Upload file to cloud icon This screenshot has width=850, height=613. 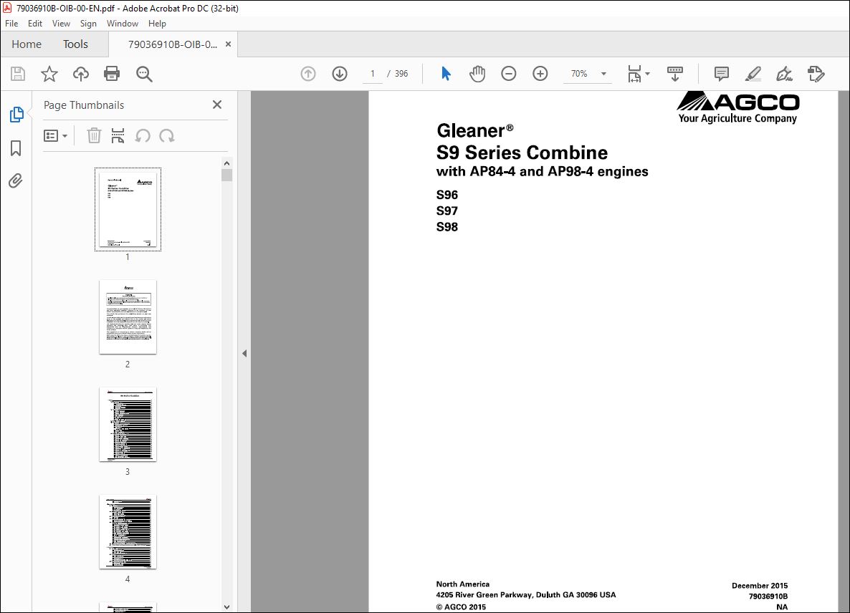(81, 74)
